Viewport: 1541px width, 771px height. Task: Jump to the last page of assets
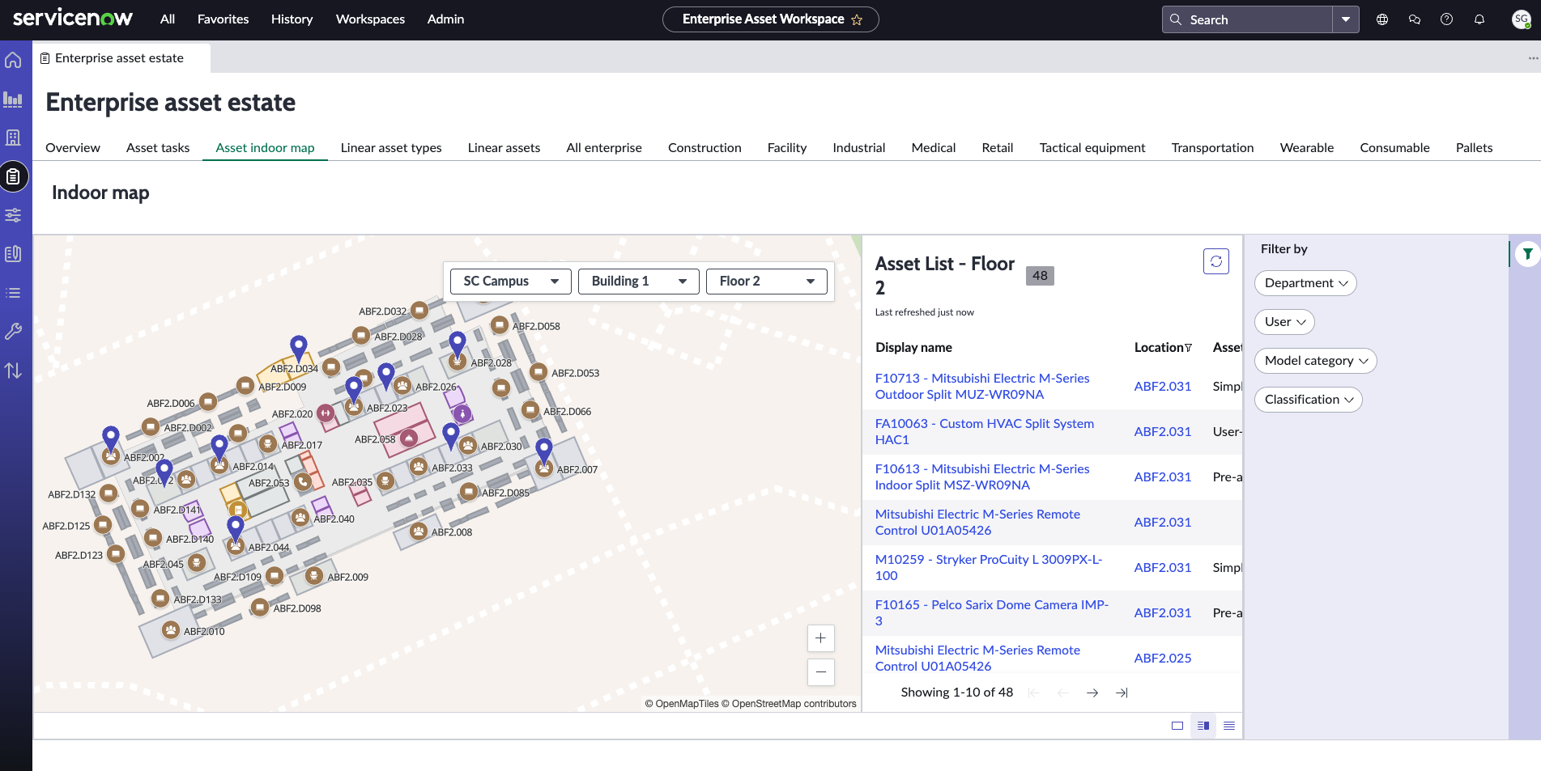1122,693
